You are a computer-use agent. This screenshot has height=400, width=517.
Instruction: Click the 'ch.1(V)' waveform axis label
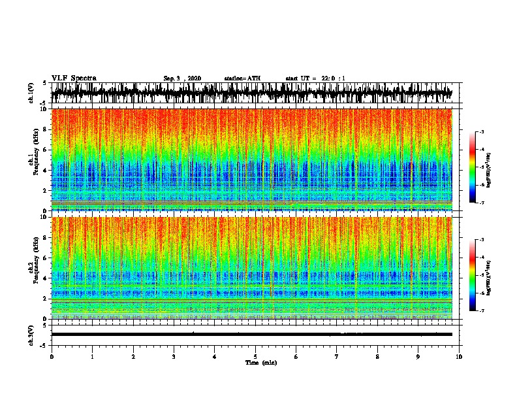pyautogui.click(x=31, y=93)
